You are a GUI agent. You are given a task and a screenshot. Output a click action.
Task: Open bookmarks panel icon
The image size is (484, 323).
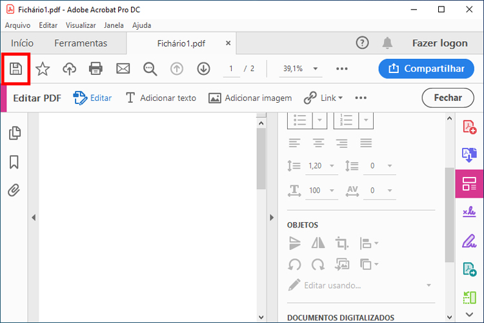pyautogui.click(x=14, y=162)
